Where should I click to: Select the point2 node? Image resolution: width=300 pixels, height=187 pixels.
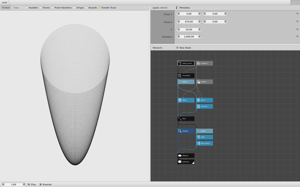(x=186, y=82)
